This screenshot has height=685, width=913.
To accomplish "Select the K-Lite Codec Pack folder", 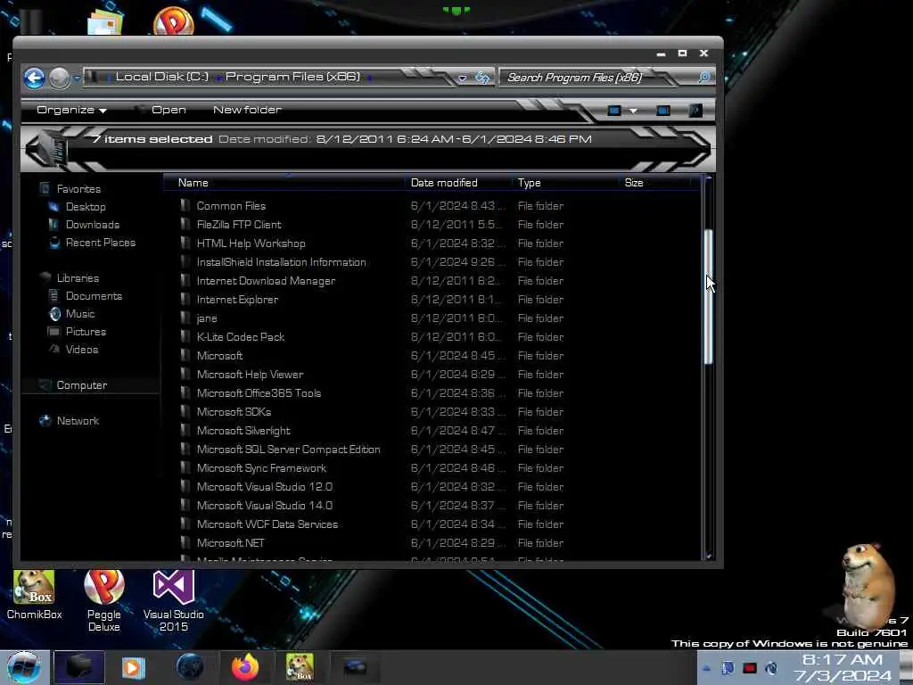I will pos(241,337).
